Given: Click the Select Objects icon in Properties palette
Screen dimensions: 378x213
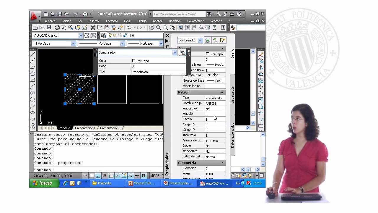Looking at the screenshot, I should coord(215,40).
